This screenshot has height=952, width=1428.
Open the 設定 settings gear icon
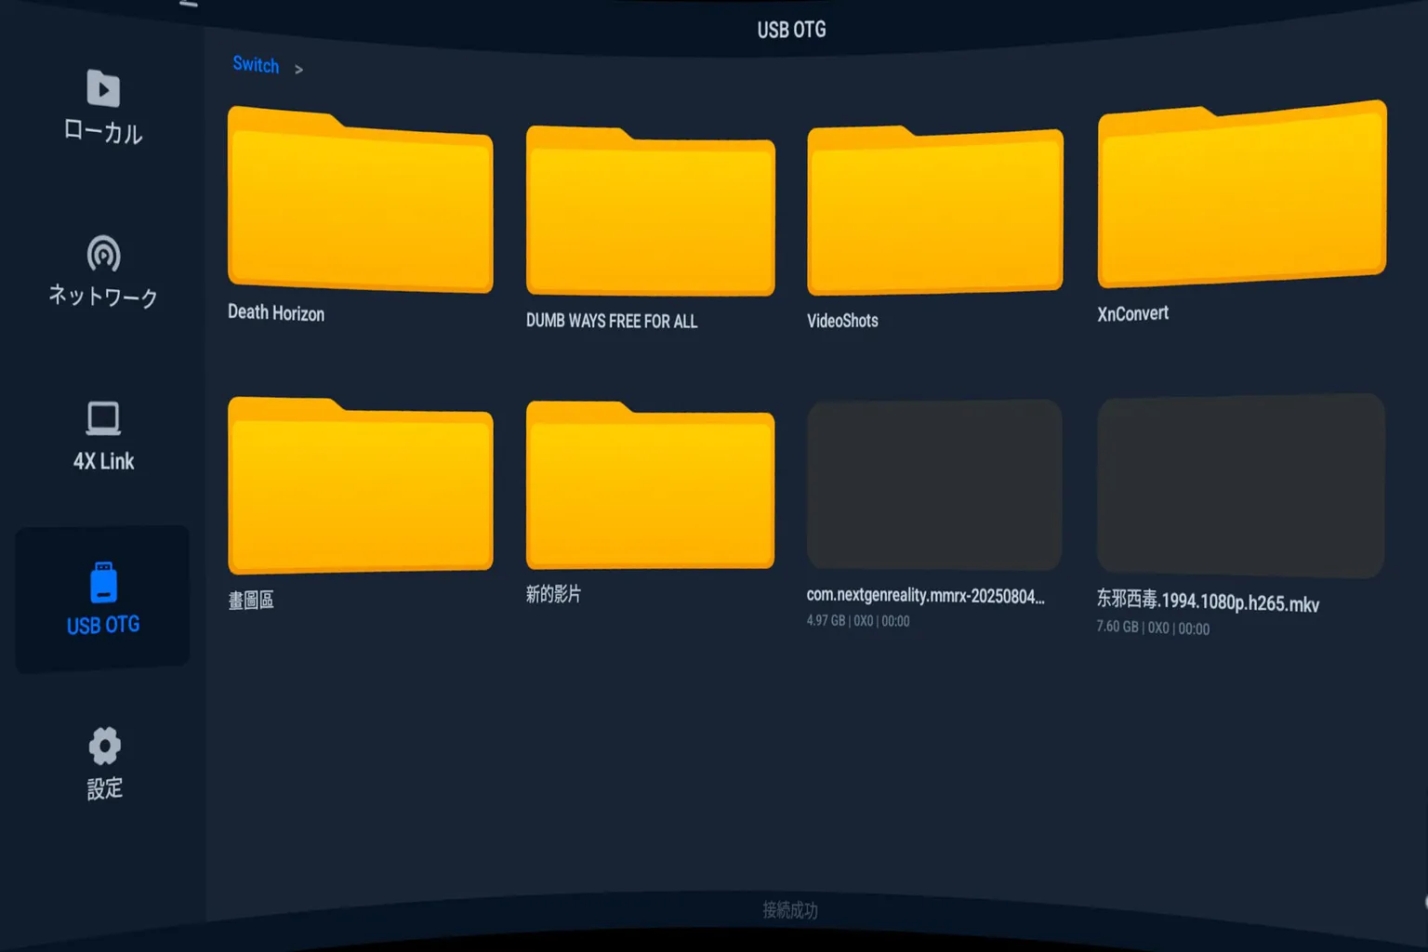(x=104, y=746)
